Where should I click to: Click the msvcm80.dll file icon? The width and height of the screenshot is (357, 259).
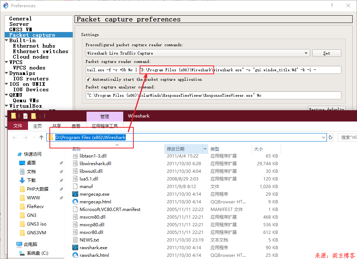(75, 217)
